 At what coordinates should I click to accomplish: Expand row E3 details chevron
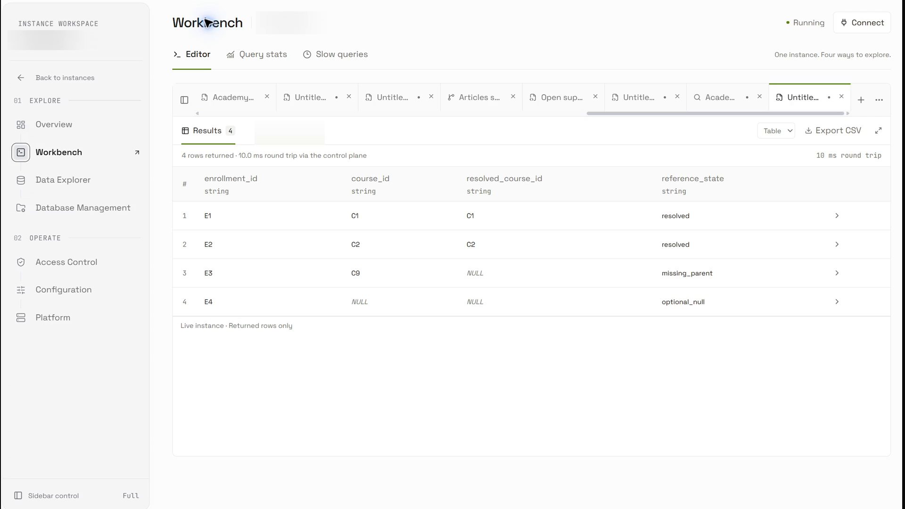click(x=837, y=273)
